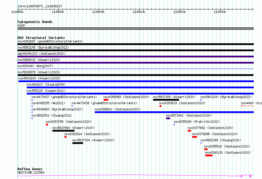Click the blue bar of nsv461623 (Itsara2009)
Screen dimensions: 262x179
(140, 87)
